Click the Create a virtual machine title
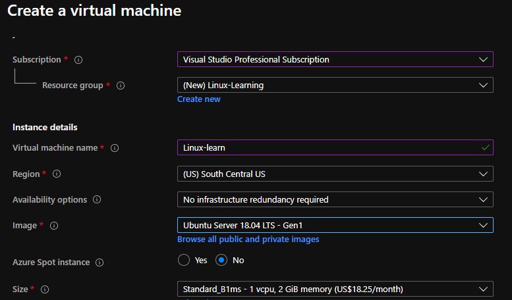Image resolution: width=512 pixels, height=300 pixels. coord(94,11)
